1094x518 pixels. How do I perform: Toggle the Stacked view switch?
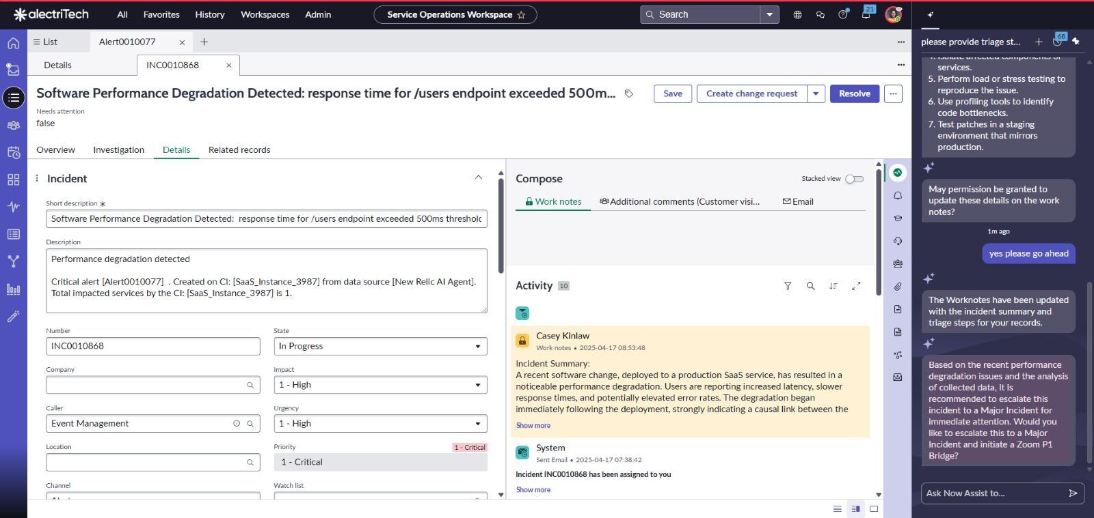pyautogui.click(x=854, y=179)
